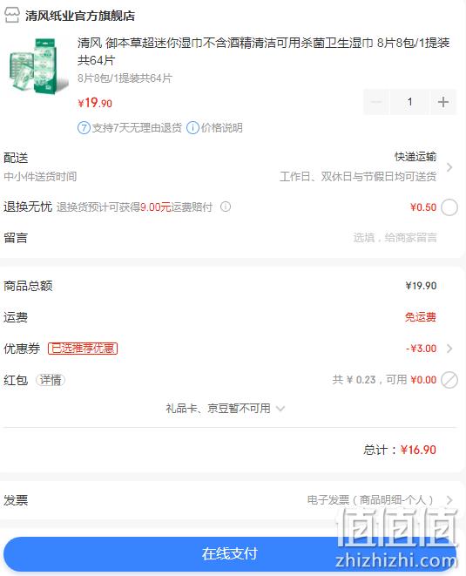Expand 礼品卡、京豆暂不可用 dropdown chevron
Screen dimensions: 466x576
pyautogui.click(x=280, y=409)
